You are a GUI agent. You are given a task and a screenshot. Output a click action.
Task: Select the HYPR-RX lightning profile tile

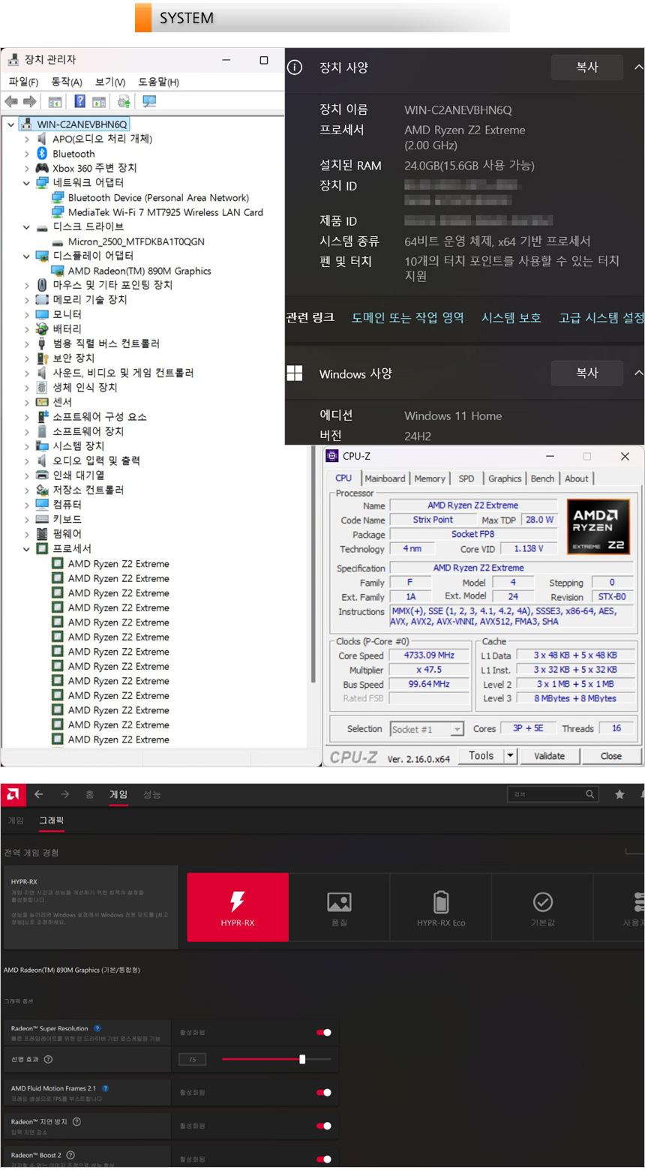click(238, 907)
